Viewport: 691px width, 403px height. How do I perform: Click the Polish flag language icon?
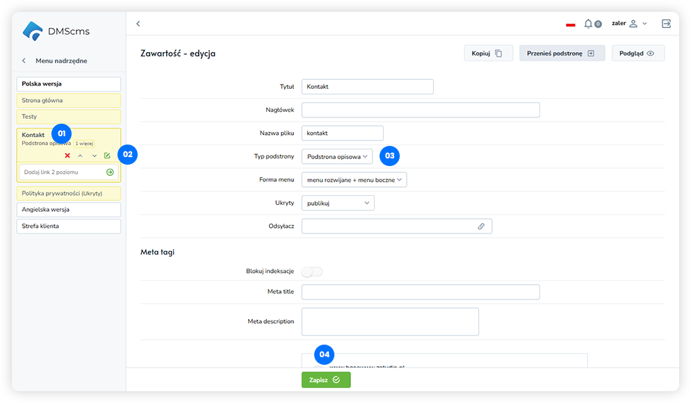(571, 24)
